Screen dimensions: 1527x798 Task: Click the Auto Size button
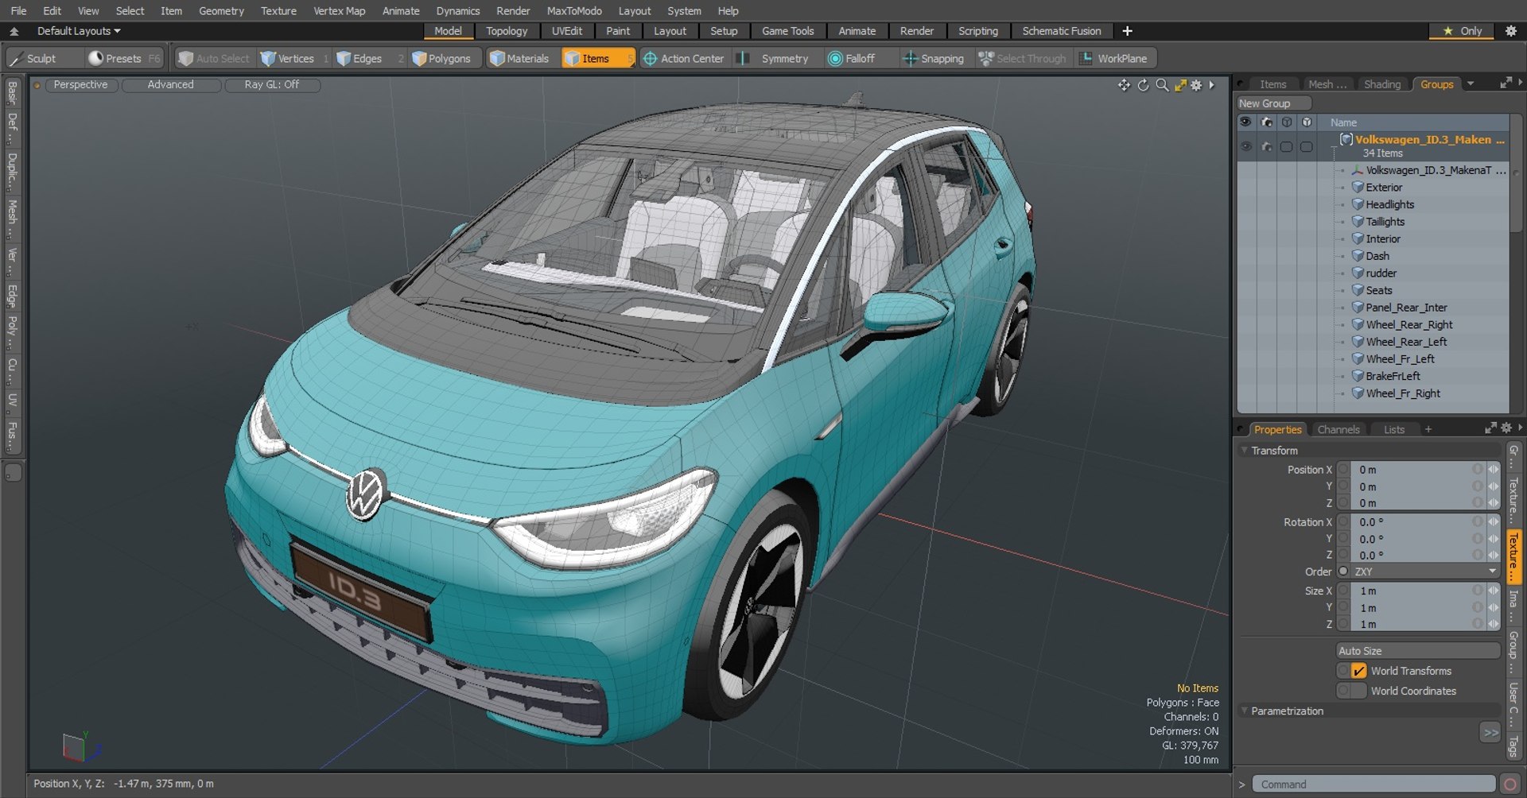1418,651
